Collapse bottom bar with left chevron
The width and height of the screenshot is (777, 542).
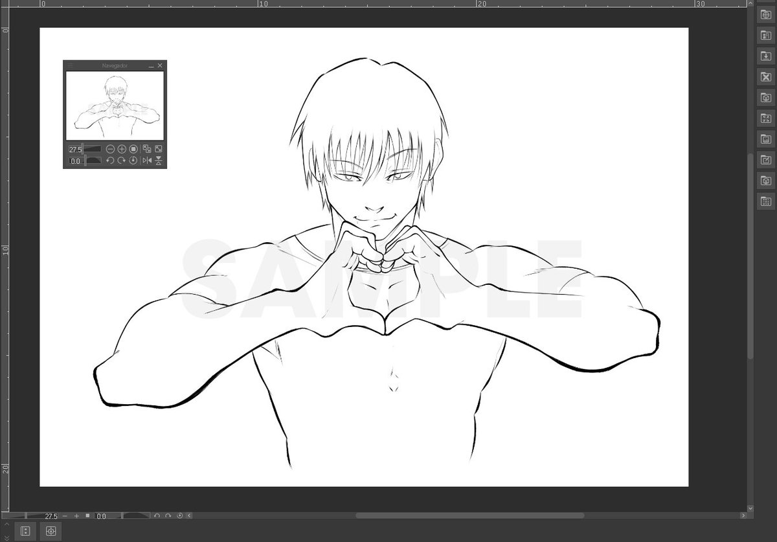tap(189, 515)
